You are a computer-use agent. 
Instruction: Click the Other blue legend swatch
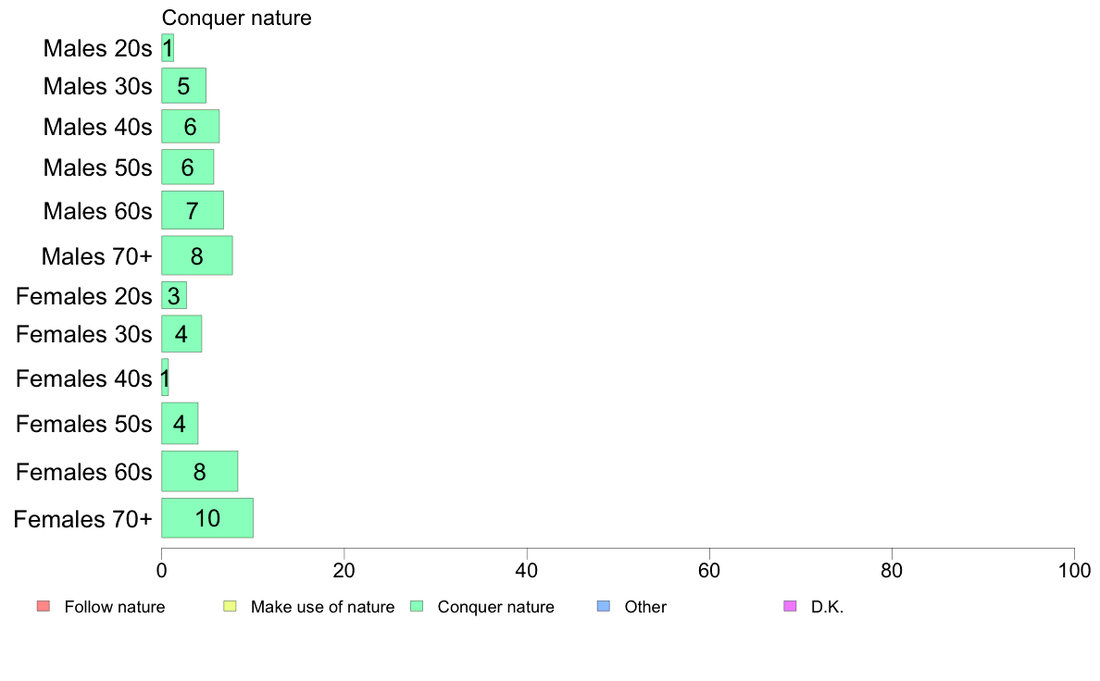pyautogui.click(x=604, y=606)
